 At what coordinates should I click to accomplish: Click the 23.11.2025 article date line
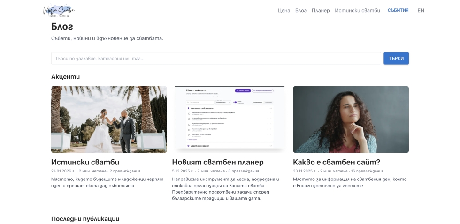point(338,171)
